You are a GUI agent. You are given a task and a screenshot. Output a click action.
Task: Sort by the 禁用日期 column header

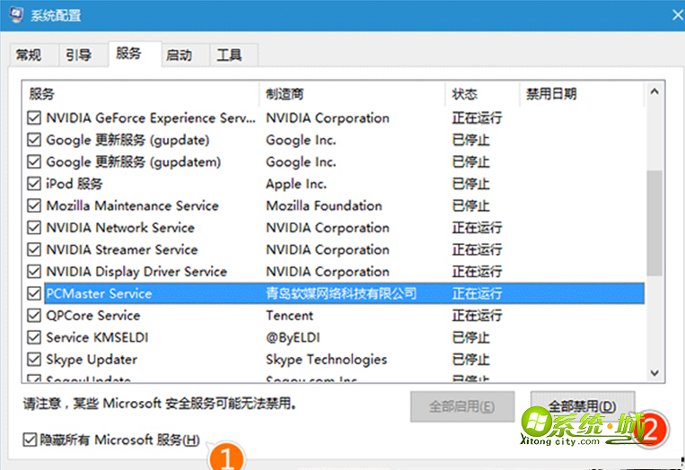(x=582, y=94)
